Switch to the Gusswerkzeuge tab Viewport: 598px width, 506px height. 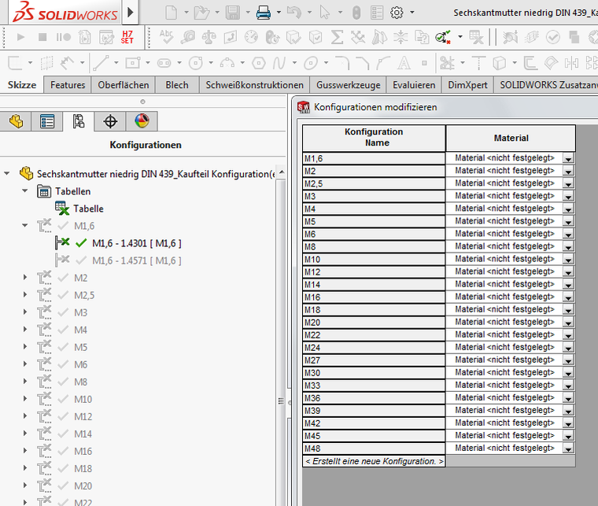pyautogui.click(x=349, y=85)
